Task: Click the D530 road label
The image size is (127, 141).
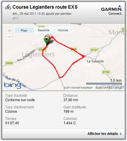Action: [x=9, y=63]
